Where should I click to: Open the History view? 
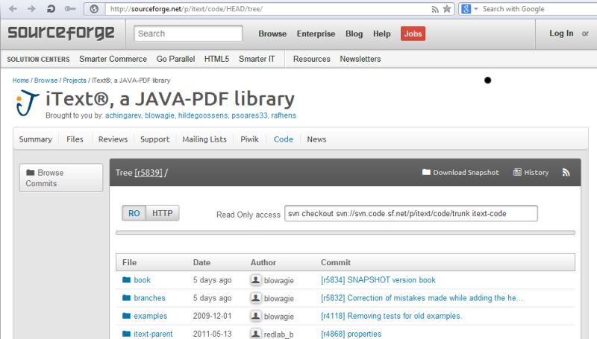tap(531, 173)
